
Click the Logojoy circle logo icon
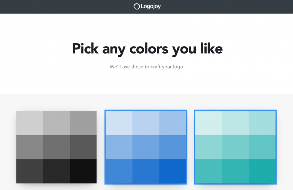[137, 6]
